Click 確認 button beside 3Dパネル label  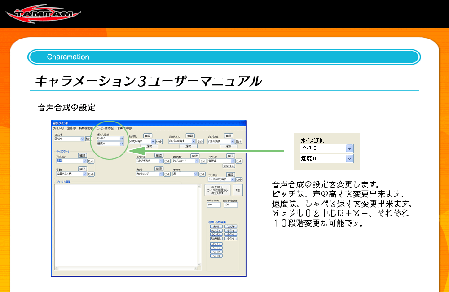click(190, 136)
